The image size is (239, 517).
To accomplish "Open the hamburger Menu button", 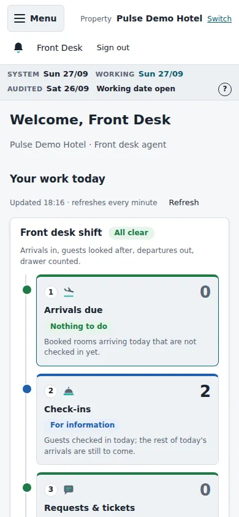I will coord(36,18).
